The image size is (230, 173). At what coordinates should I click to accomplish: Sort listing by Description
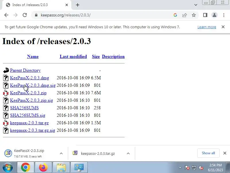click(x=113, y=57)
